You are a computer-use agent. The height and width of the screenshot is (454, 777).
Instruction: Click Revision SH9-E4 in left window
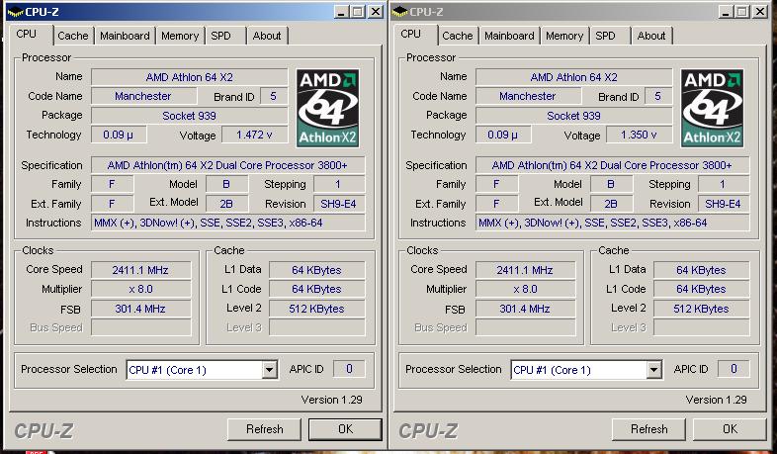[x=339, y=204]
